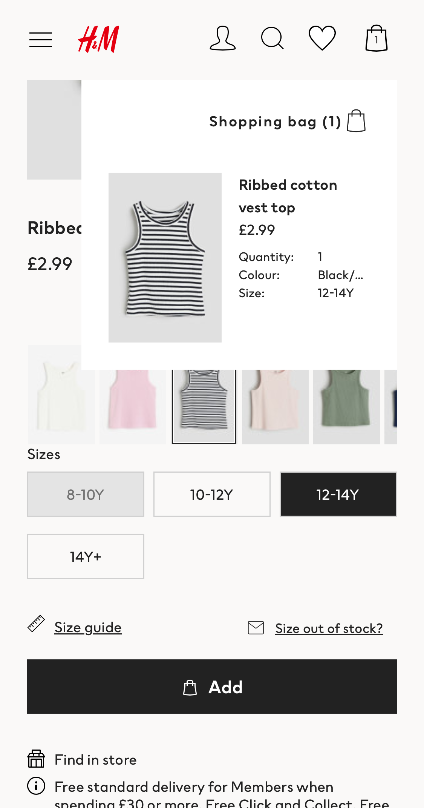Choose the pink vest colour swatch
The width and height of the screenshot is (424, 808).
[x=133, y=406]
